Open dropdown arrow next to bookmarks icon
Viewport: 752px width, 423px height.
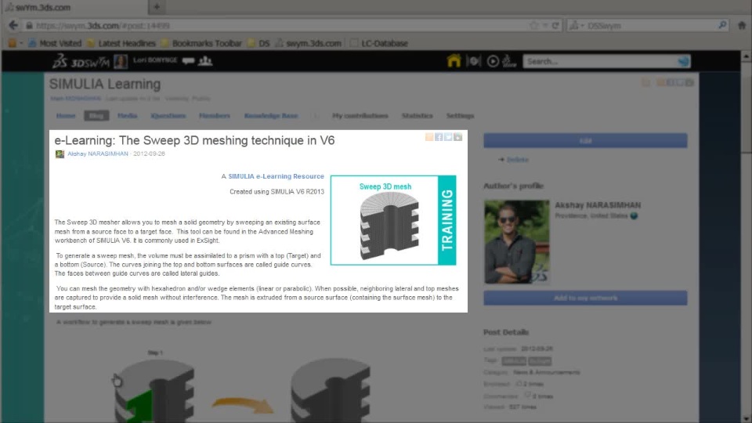point(21,43)
